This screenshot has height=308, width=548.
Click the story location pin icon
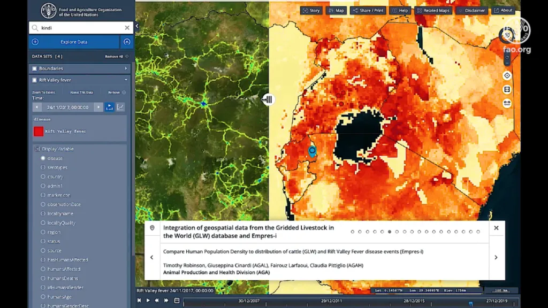tap(152, 228)
